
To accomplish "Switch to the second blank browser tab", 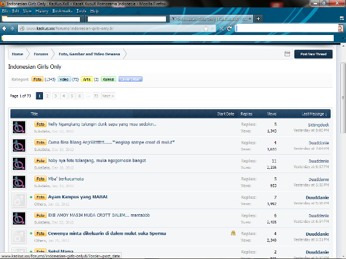I will (127, 19).
